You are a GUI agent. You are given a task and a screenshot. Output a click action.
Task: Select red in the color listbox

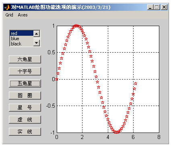click(x=22, y=33)
